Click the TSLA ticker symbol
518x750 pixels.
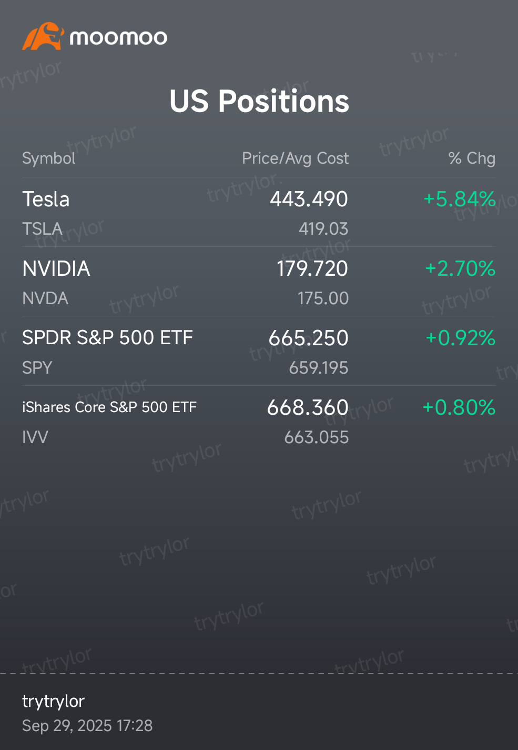[x=42, y=229]
